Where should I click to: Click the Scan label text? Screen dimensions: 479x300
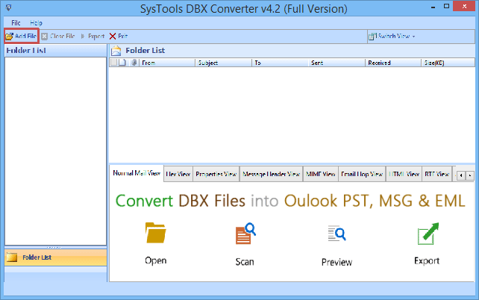pos(245,262)
